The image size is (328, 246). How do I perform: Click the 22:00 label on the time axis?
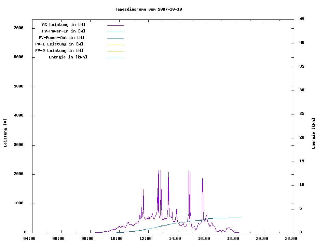291,238
